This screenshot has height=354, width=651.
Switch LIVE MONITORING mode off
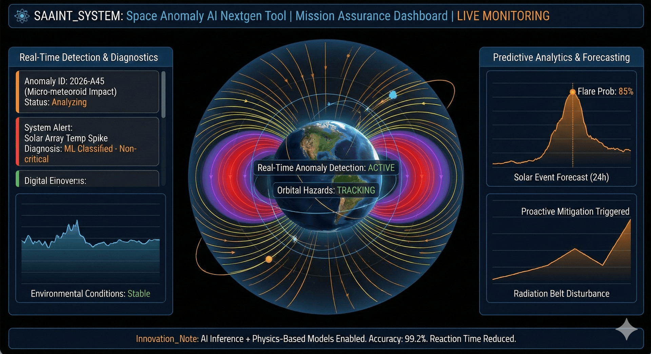pyautogui.click(x=503, y=16)
